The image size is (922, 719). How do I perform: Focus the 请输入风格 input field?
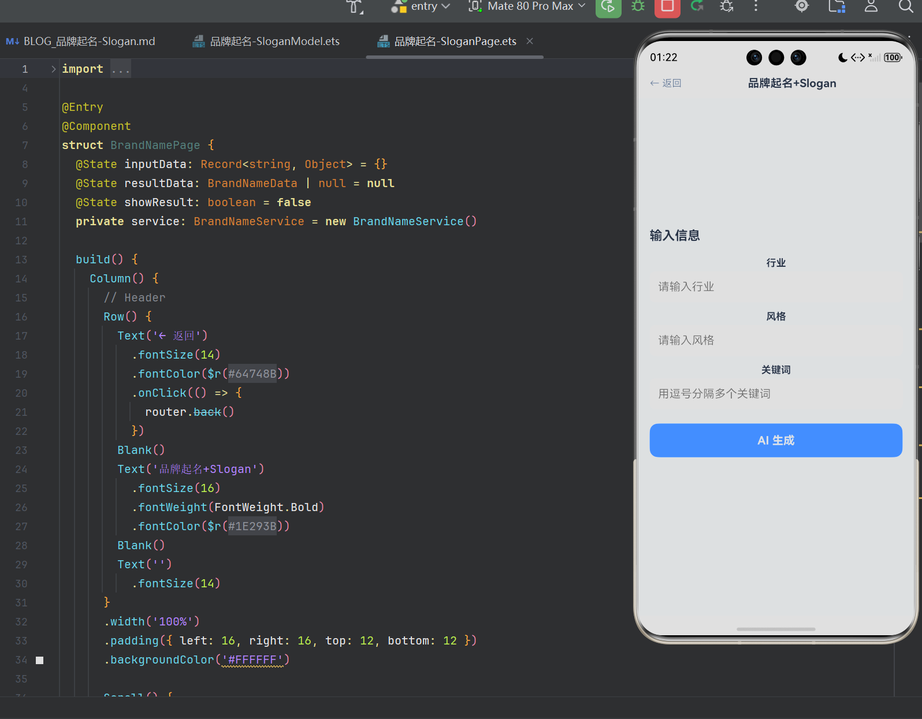[x=776, y=341]
